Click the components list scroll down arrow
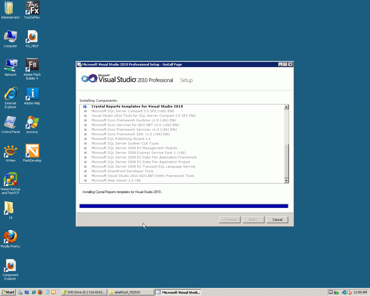Image resolution: width=370 pixels, height=296 pixels. point(286,181)
